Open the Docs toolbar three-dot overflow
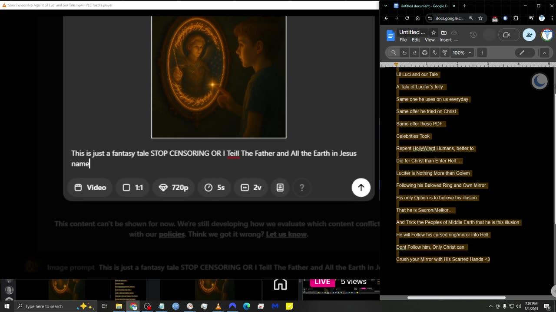The width and height of the screenshot is (556, 312). pyautogui.click(x=482, y=52)
